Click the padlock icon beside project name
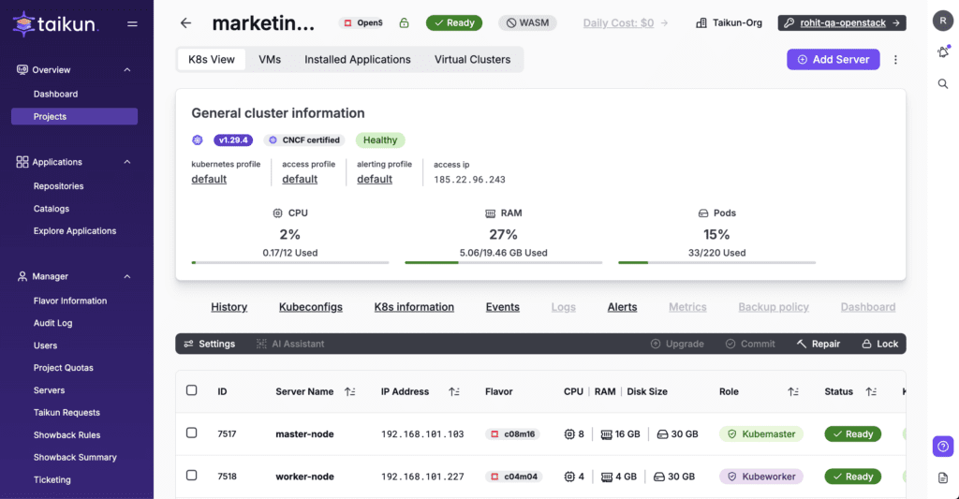 click(x=404, y=23)
